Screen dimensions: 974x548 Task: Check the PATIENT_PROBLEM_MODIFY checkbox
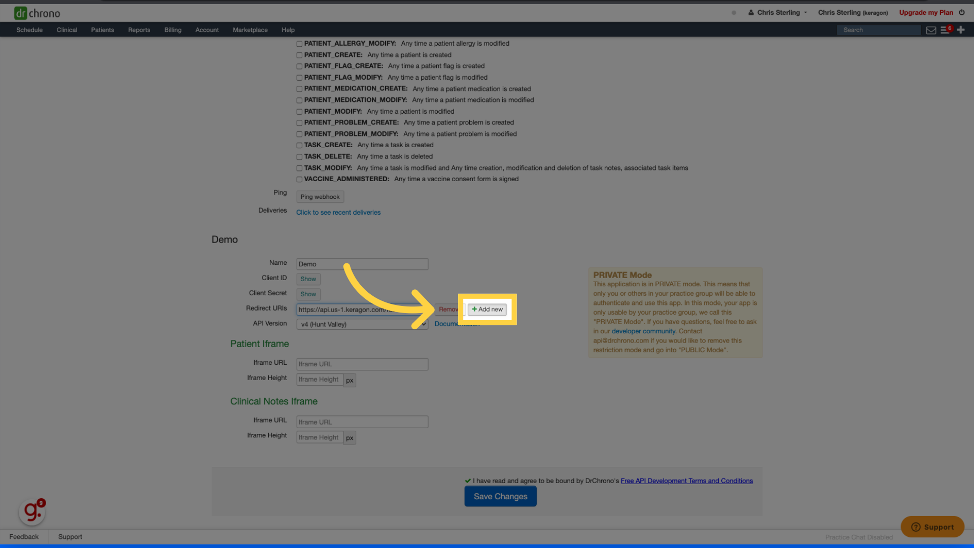[299, 134]
